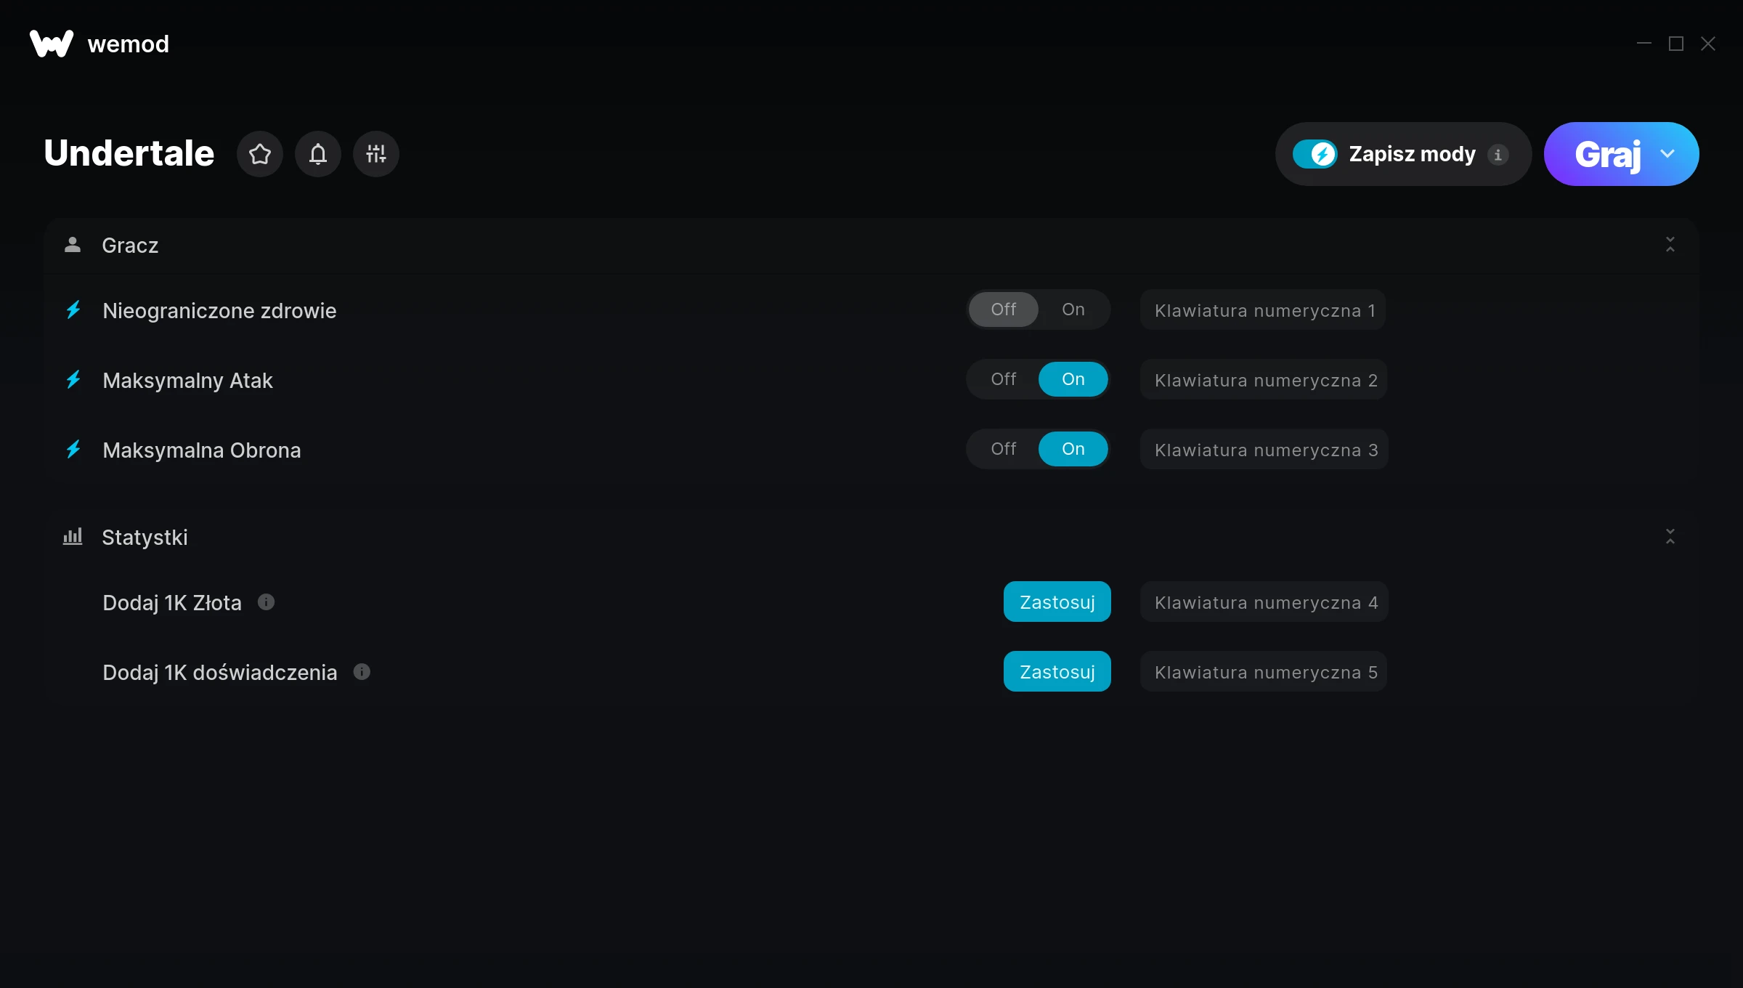The height and width of the screenshot is (988, 1743).
Task: Edit the Klawiatura numeryczna 1 hotkey
Action: (1263, 310)
